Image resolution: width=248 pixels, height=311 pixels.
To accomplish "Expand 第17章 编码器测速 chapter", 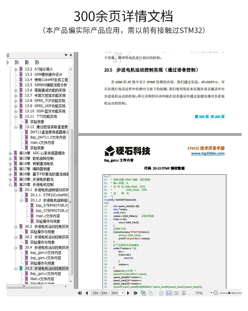I will pyautogui.click(x=10, y=169).
